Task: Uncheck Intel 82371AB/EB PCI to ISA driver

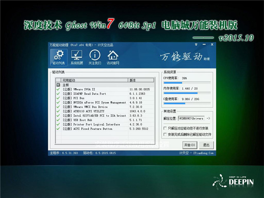Action: pos(58,115)
